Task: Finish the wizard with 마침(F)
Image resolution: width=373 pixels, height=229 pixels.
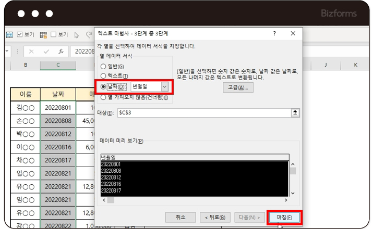Action: click(x=284, y=218)
